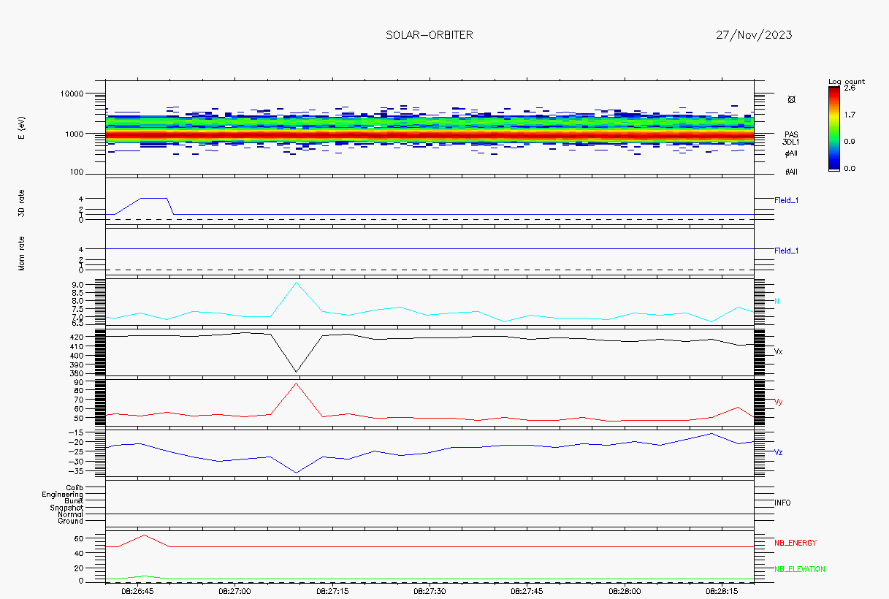Click the 'Mom rate' axis label
889x599 pixels.
[x=21, y=253]
